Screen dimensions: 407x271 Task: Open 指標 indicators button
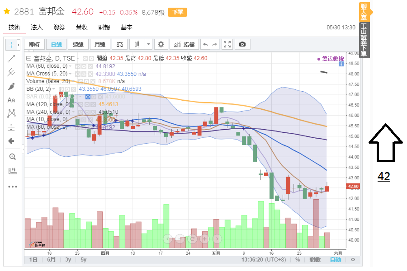pos(185,44)
